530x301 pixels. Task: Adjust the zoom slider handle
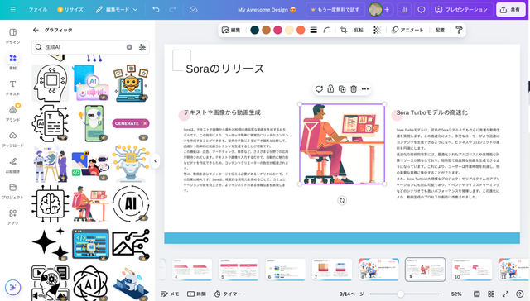pyautogui.click(x=401, y=294)
